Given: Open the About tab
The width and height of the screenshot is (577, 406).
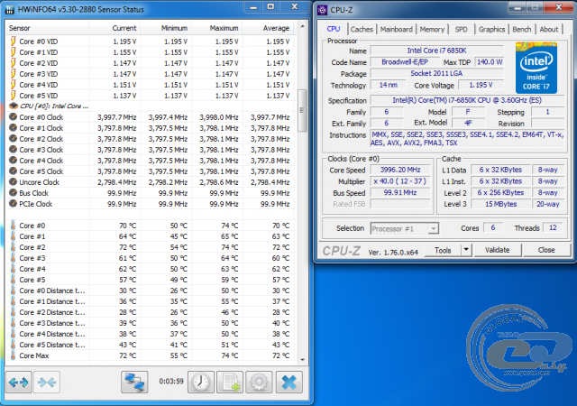Looking at the screenshot, I should click(x=549, y=29).
